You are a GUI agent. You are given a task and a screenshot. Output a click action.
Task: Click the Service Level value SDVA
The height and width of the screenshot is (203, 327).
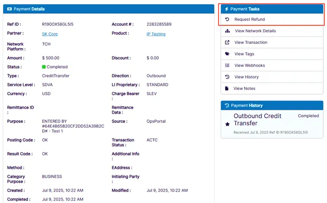click(x=47, y=85)
